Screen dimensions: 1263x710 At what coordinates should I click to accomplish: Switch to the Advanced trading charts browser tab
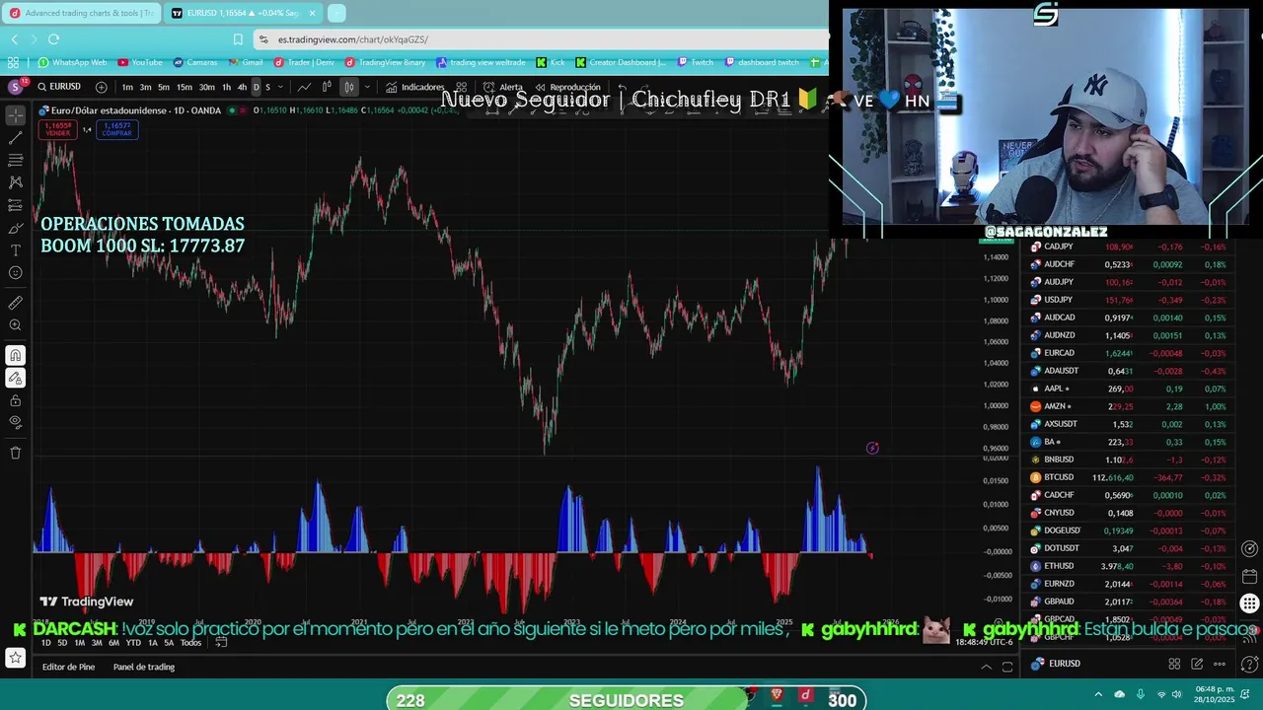coord(83,13)
